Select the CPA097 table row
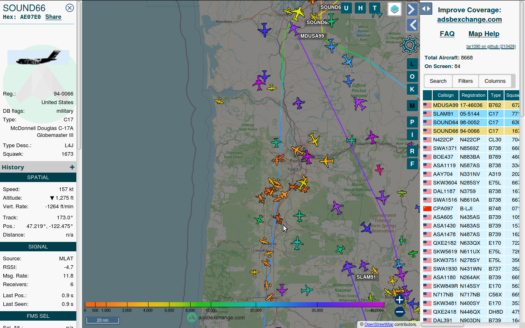 (x=471, y=208)
